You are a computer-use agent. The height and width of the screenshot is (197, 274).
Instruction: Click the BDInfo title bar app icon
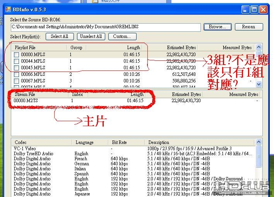point(8,9)
